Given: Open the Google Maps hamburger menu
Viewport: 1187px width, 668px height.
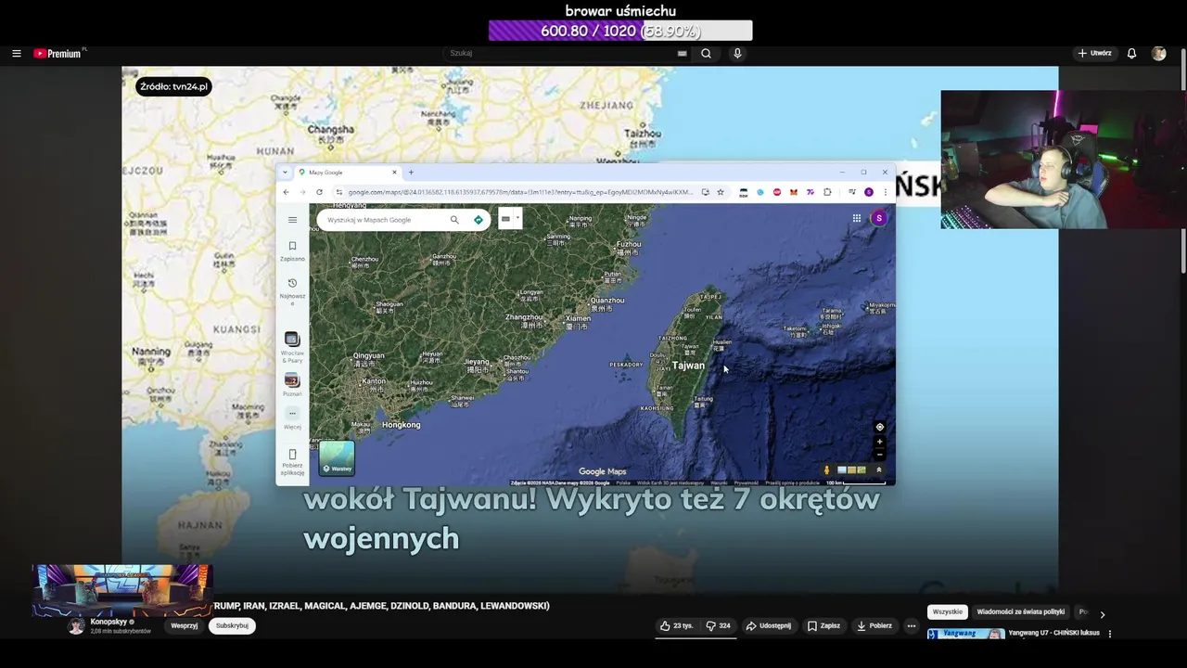Looking at the screenshot, I should click(292, 220).
